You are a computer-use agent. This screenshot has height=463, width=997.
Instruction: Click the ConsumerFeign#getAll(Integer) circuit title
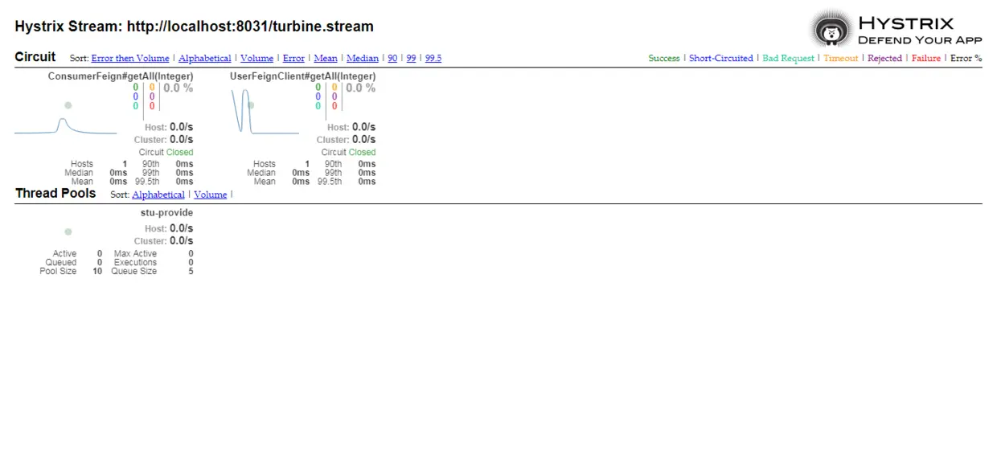coord(121,76)
